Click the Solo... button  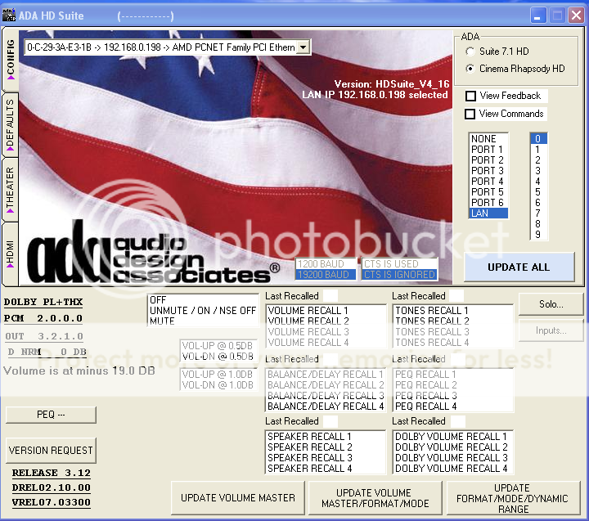coord(551,304)
